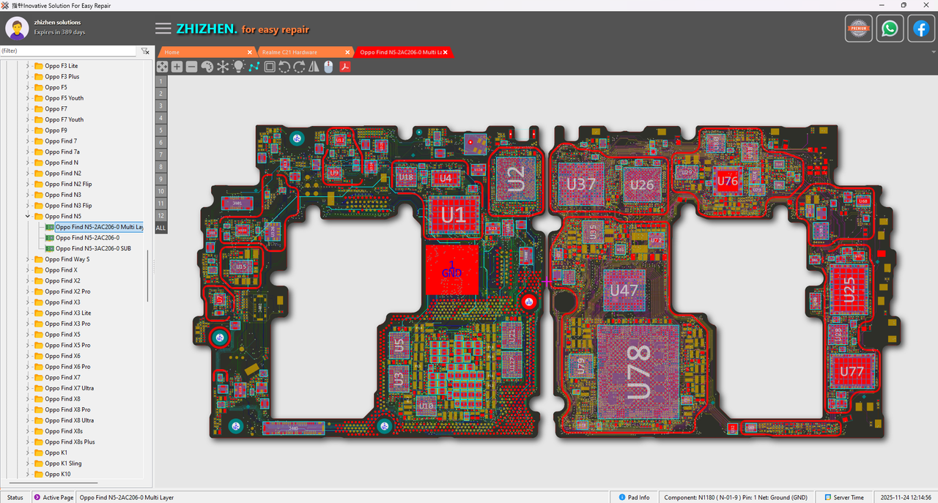Collapse the Oppo Find N5 folder

pyautogui.click(x=28, y=217)
